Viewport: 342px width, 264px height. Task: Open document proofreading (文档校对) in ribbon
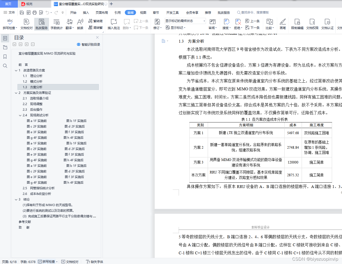pyautogui.click(x=27, y=24)
